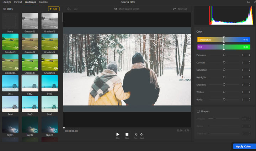The height and width of the screenshot is (151, 256).
Task: Enable the Sharpen checkbox
Action: point(198,111)
